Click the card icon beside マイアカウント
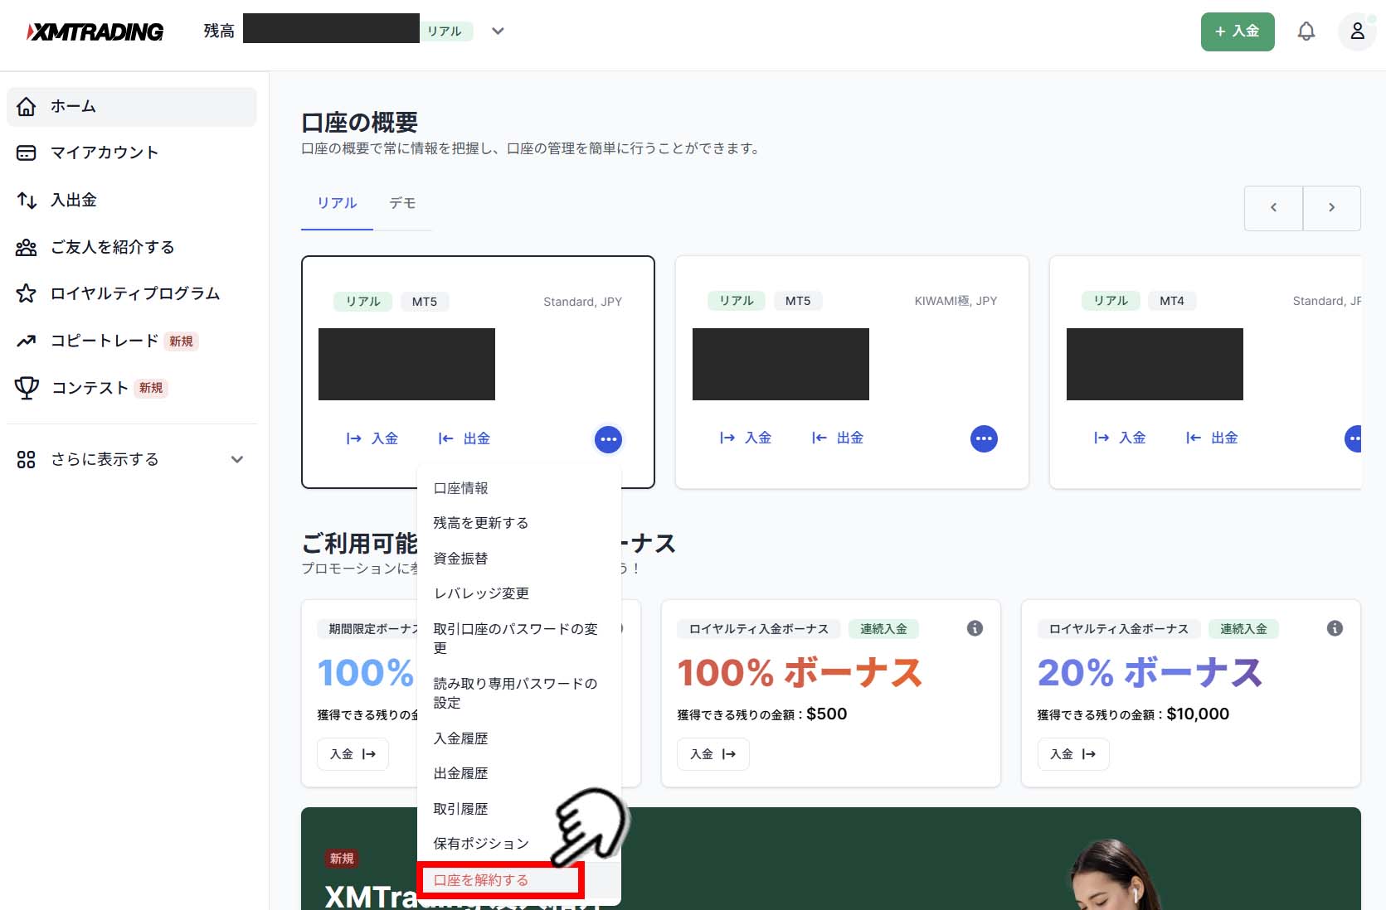This screenshot has width=1386, height=910. coord(27,152)
